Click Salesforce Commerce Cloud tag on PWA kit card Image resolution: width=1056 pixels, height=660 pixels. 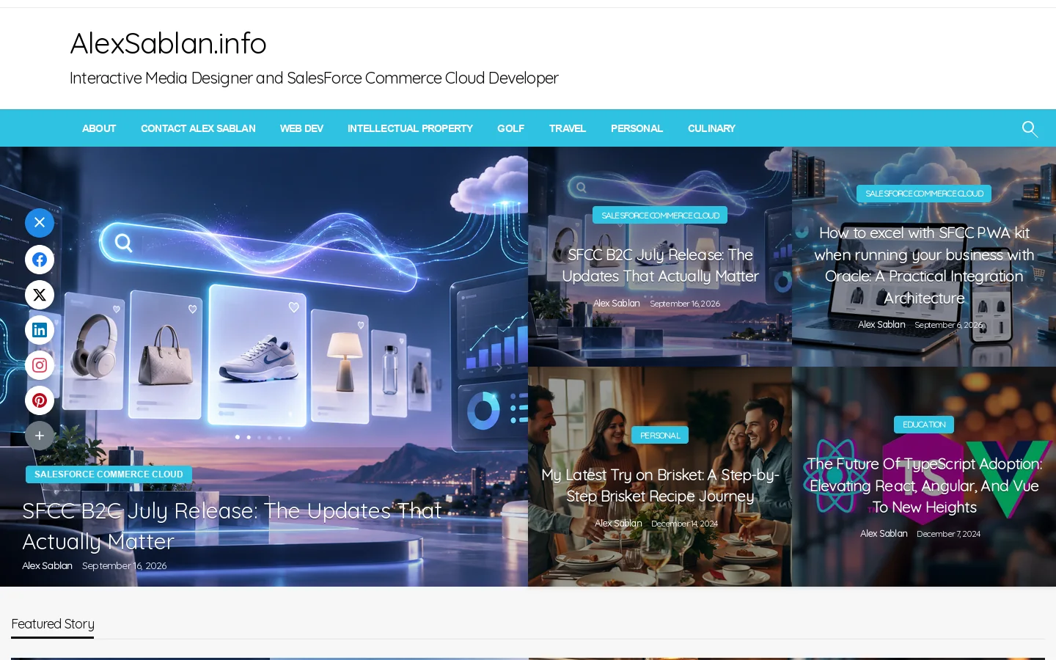tap(924, 194)
